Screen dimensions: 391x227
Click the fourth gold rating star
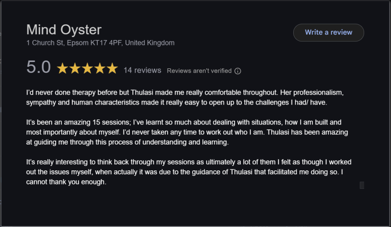click(x=100, y=69)
